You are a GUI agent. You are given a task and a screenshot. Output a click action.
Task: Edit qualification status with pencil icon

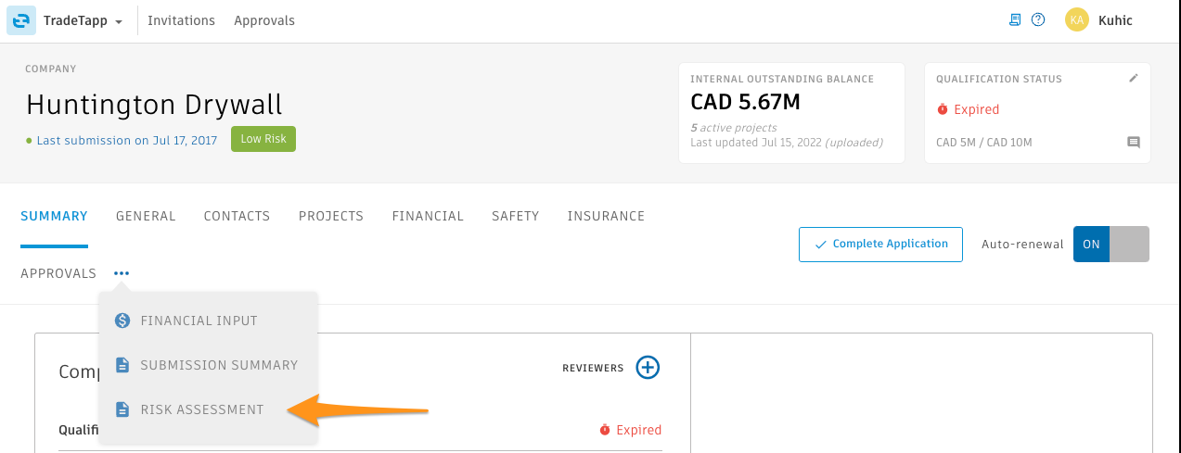(x=1133, y=79)
